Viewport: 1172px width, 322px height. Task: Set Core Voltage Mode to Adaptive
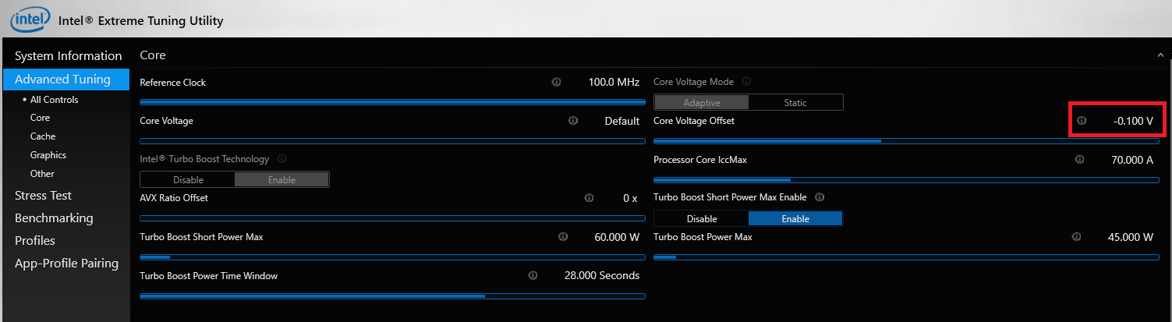[x=701, y=102]
